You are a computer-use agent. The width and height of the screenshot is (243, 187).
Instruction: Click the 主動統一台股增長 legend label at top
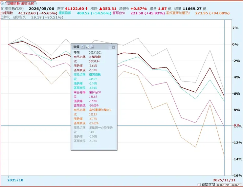click(x=13, y=17)
